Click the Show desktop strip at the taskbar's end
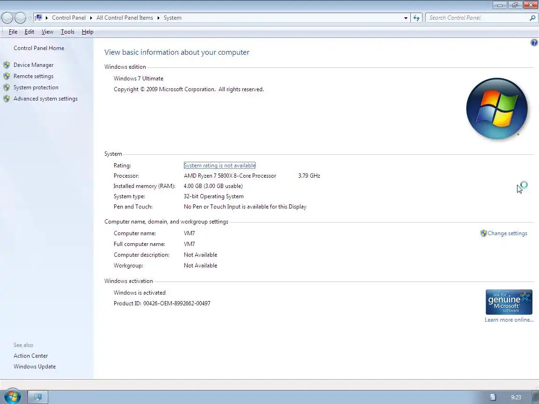The width and height of the screenshot is (539, 404). click(536, 397)
